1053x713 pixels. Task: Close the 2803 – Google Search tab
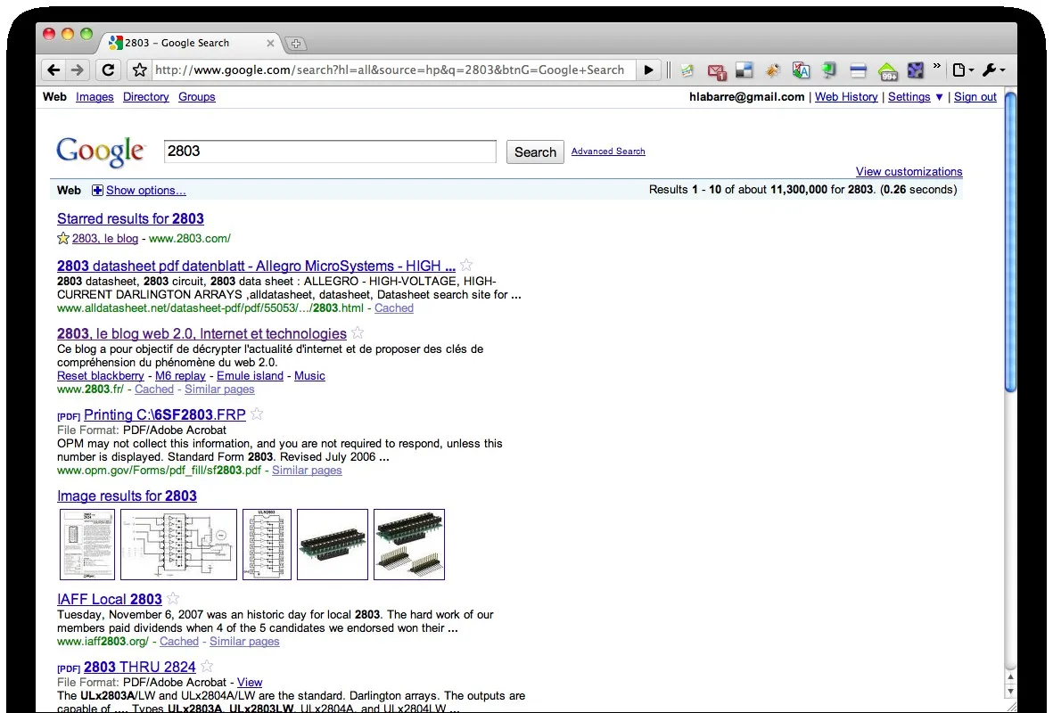click(x=270, y=43)
